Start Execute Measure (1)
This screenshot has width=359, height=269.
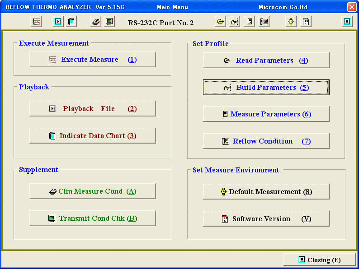click(x=93, y=60)
